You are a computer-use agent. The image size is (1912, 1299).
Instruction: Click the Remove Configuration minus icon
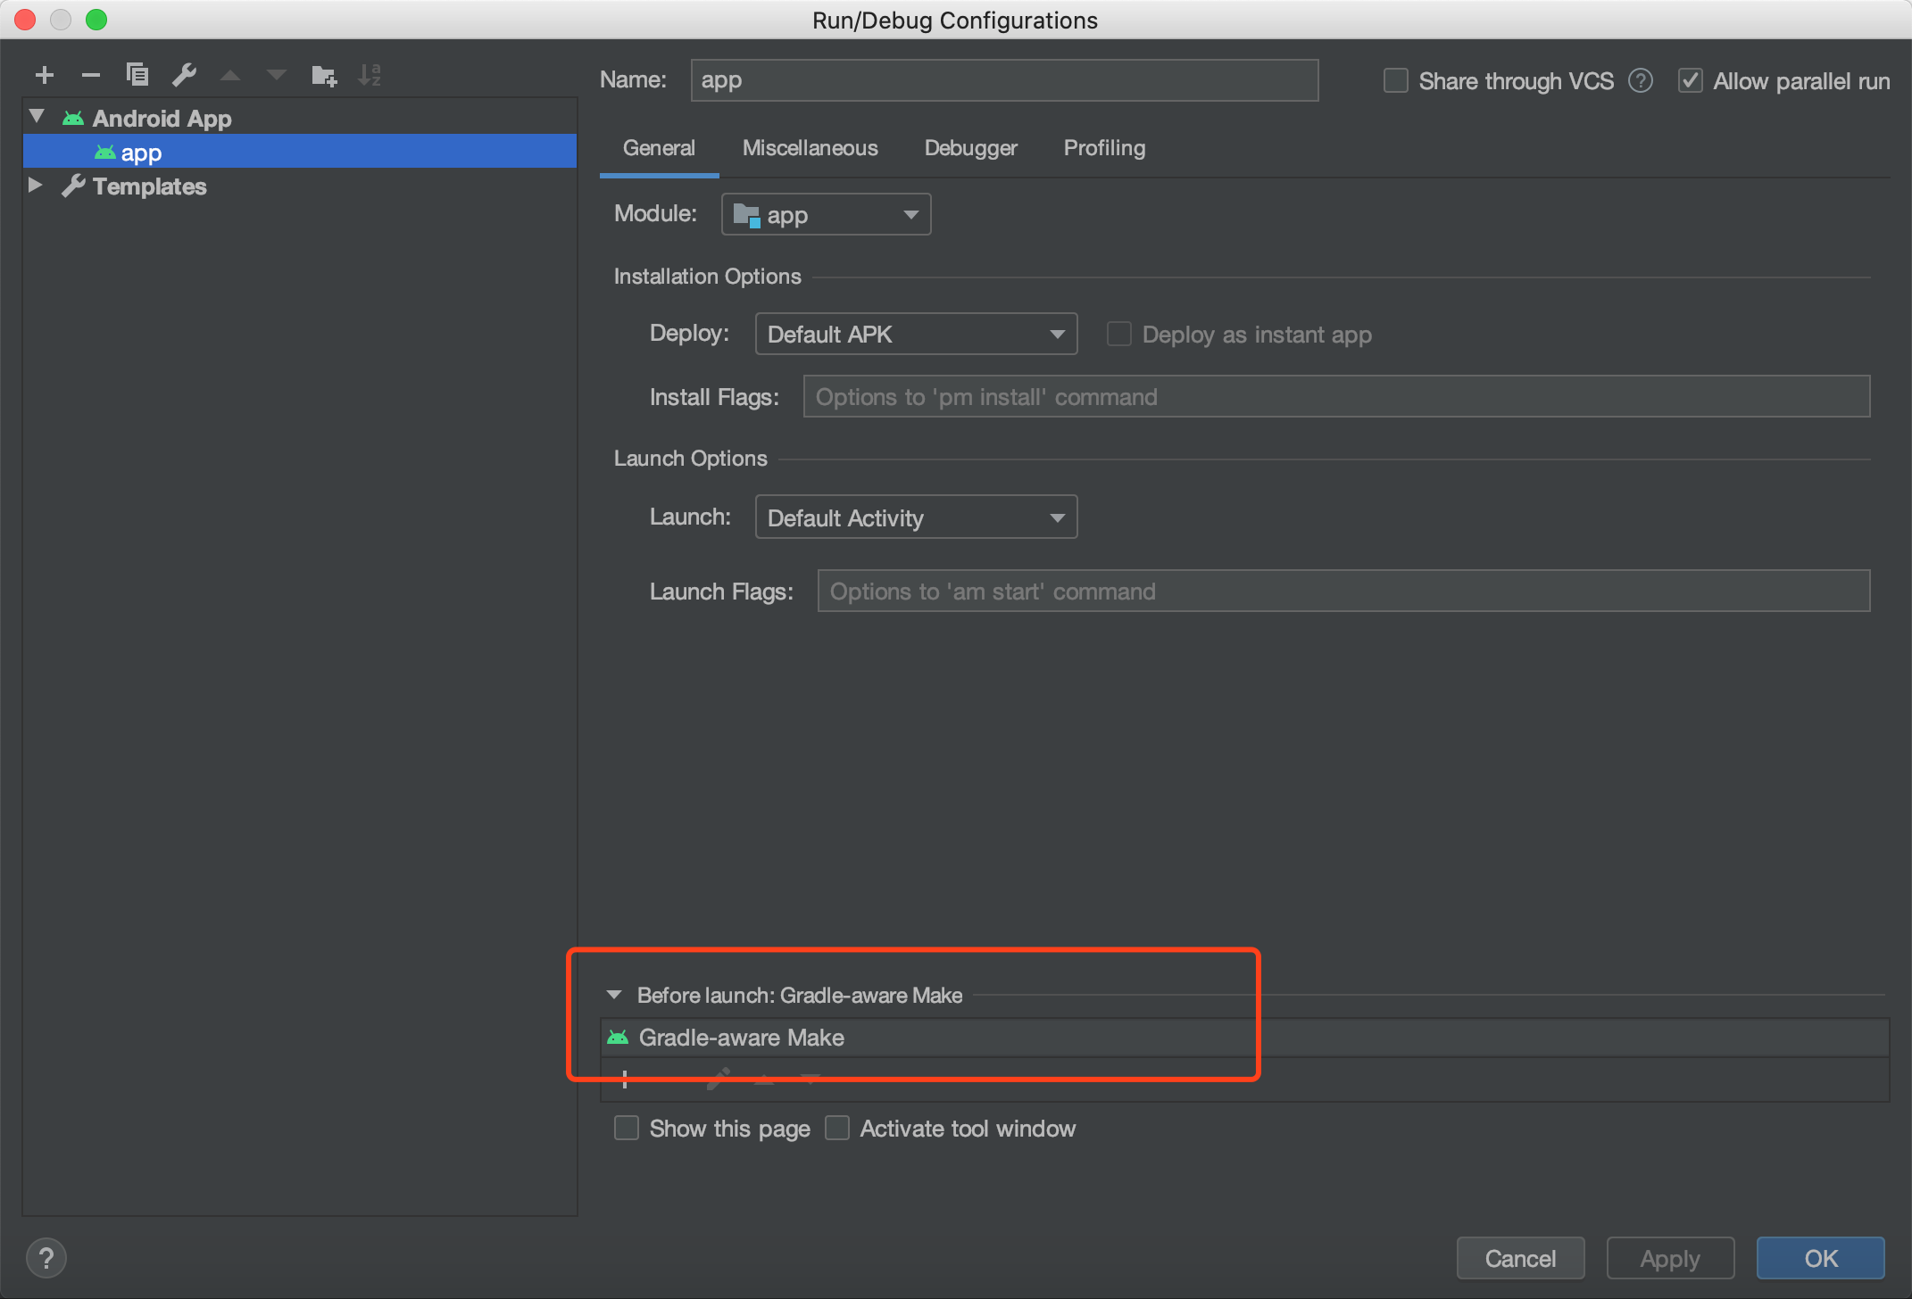coord(90,75)
